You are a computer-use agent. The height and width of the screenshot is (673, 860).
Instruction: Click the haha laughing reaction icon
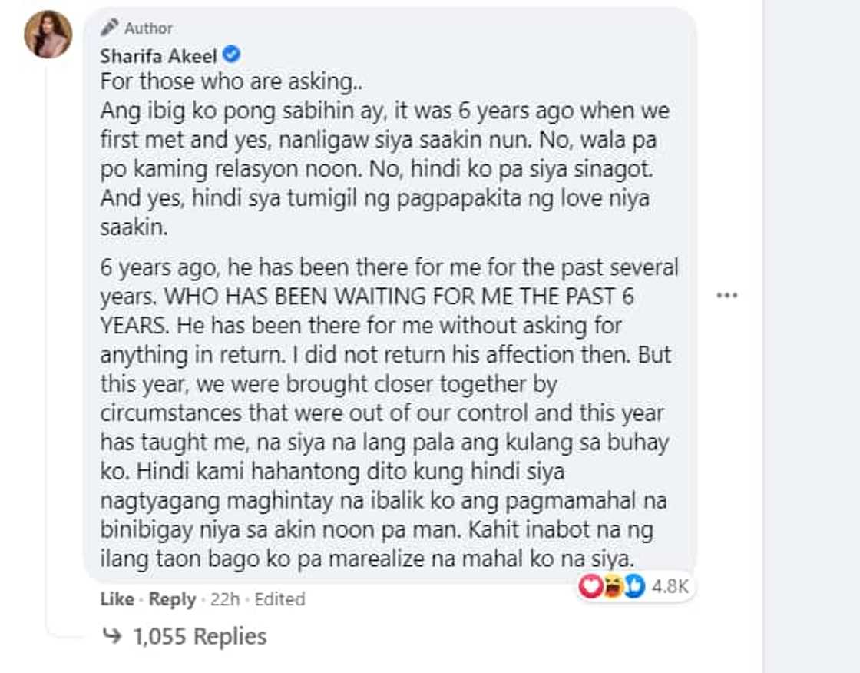tap(612, 587)
